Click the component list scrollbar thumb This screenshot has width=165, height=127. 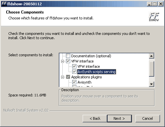pos(152,69)
